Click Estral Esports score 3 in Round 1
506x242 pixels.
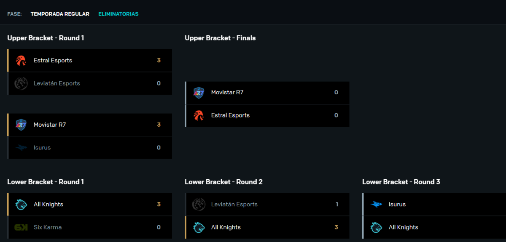[x=159, y=61]
